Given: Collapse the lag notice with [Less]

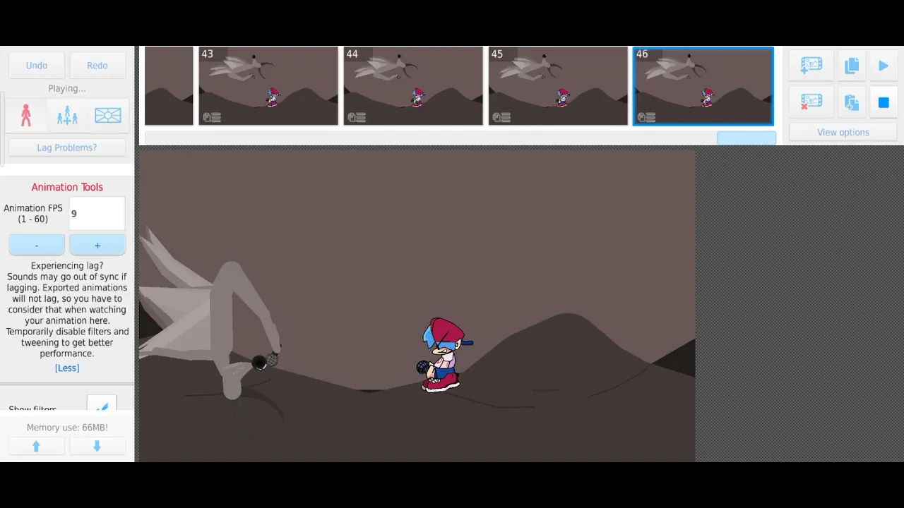Looking at the screenshot, I should pos(67,368).
